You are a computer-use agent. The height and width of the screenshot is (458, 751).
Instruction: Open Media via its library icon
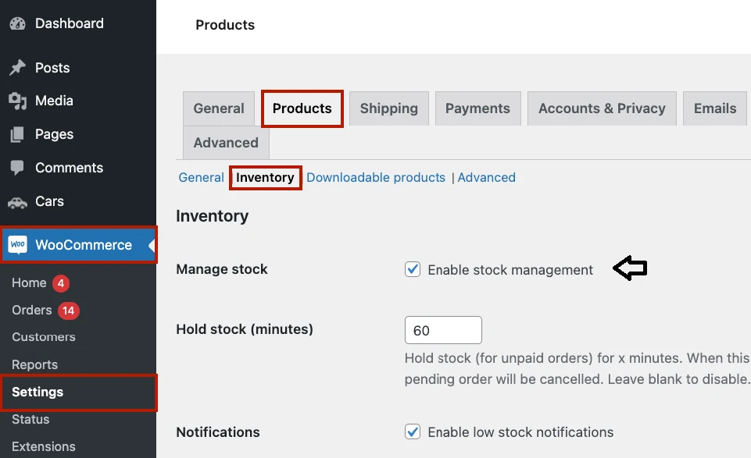pyautogui.click(x=17, y=101)
